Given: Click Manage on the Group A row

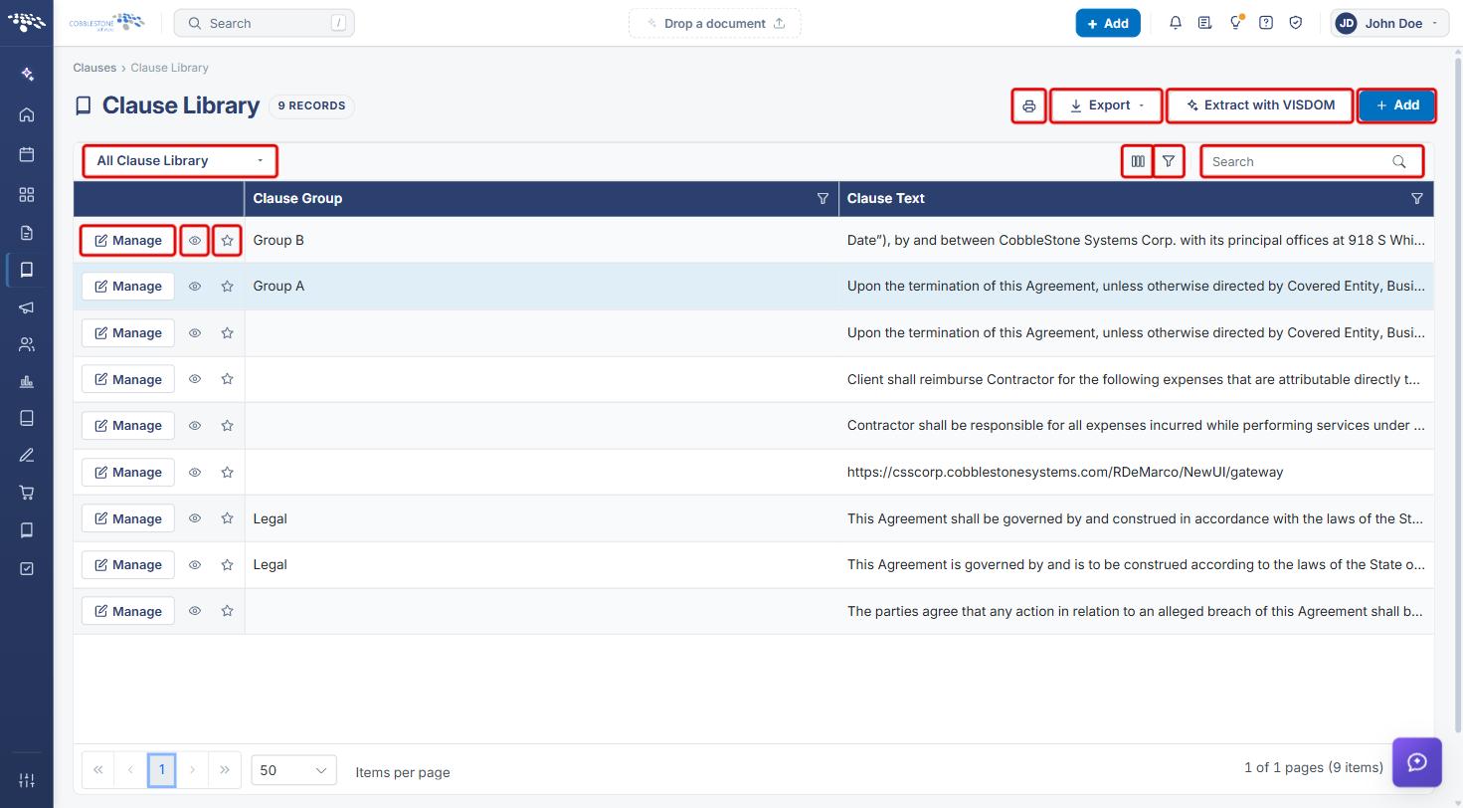Looking at the screenshot, I should pos(128,287).
